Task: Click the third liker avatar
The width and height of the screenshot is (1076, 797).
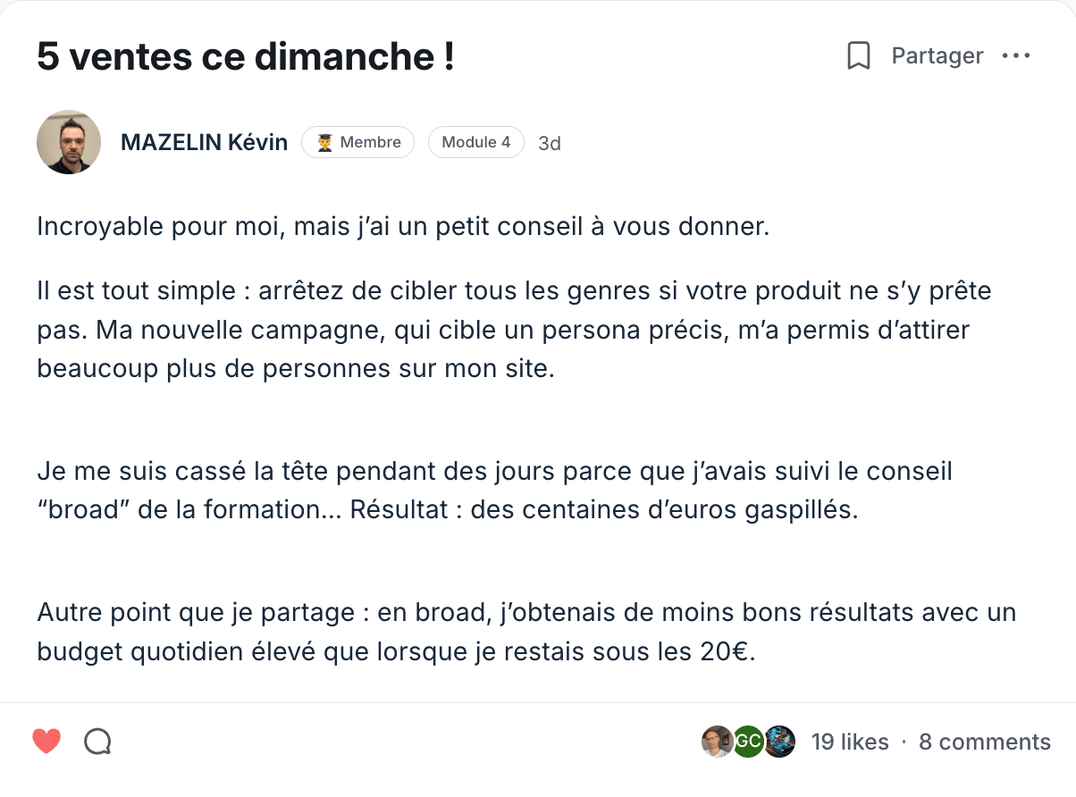Action: pos(780,742)
